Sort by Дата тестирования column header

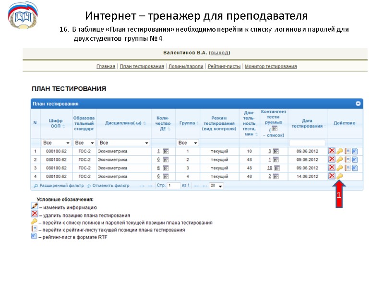click(x=308, y=123)
